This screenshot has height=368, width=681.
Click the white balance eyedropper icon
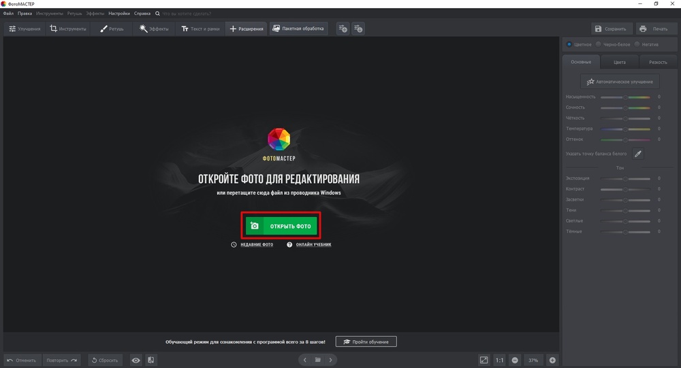pyautogui.click(x=638, y=154)
